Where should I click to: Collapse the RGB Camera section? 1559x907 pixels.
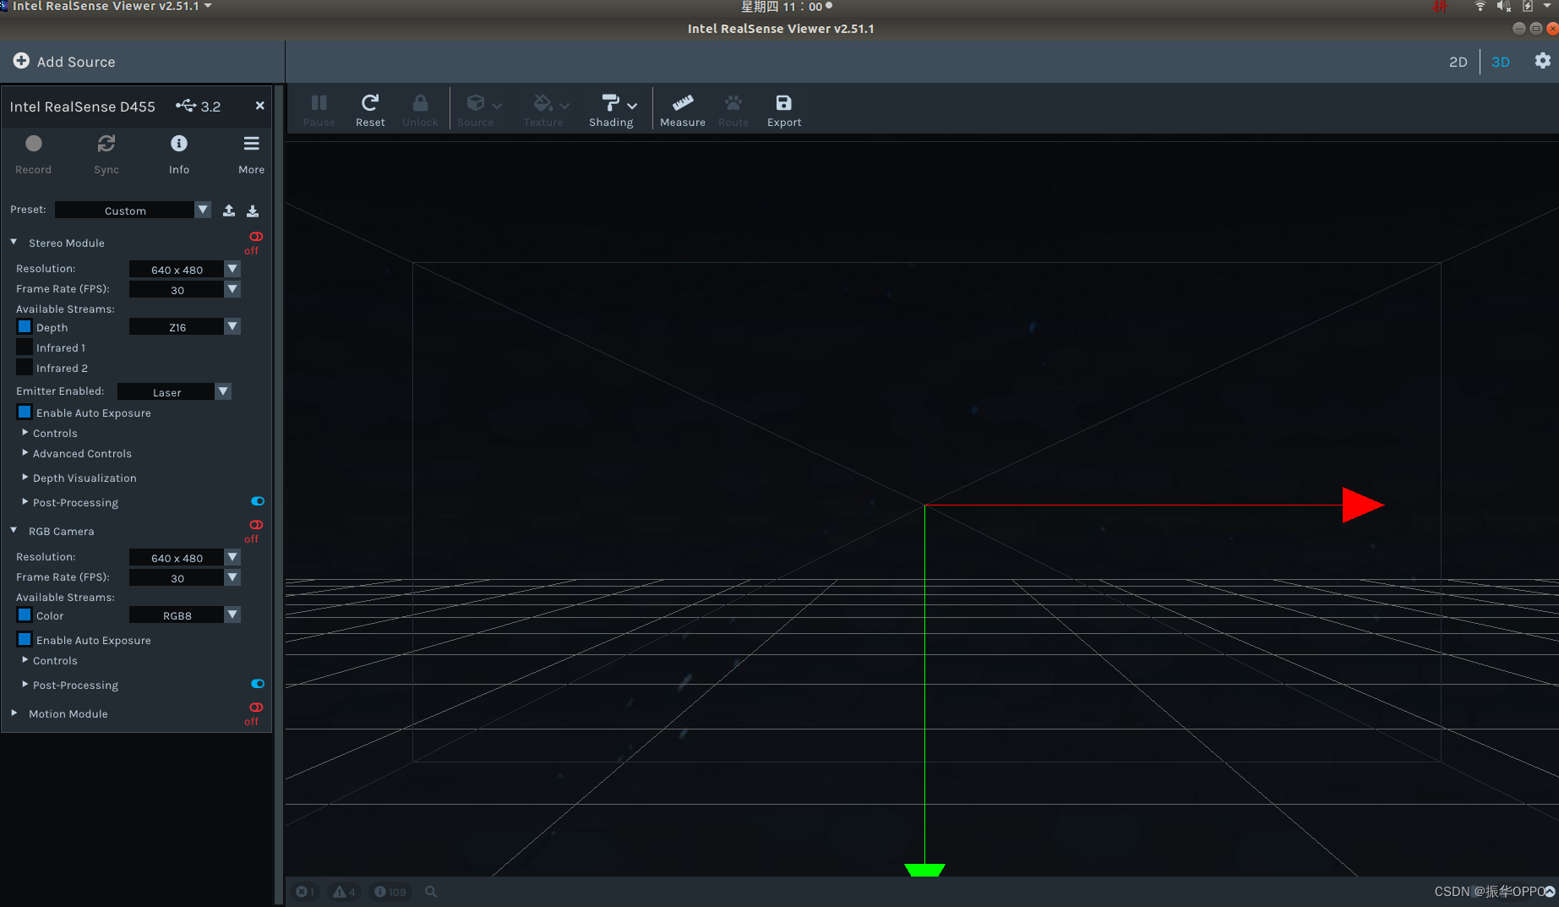pos(14,530)
